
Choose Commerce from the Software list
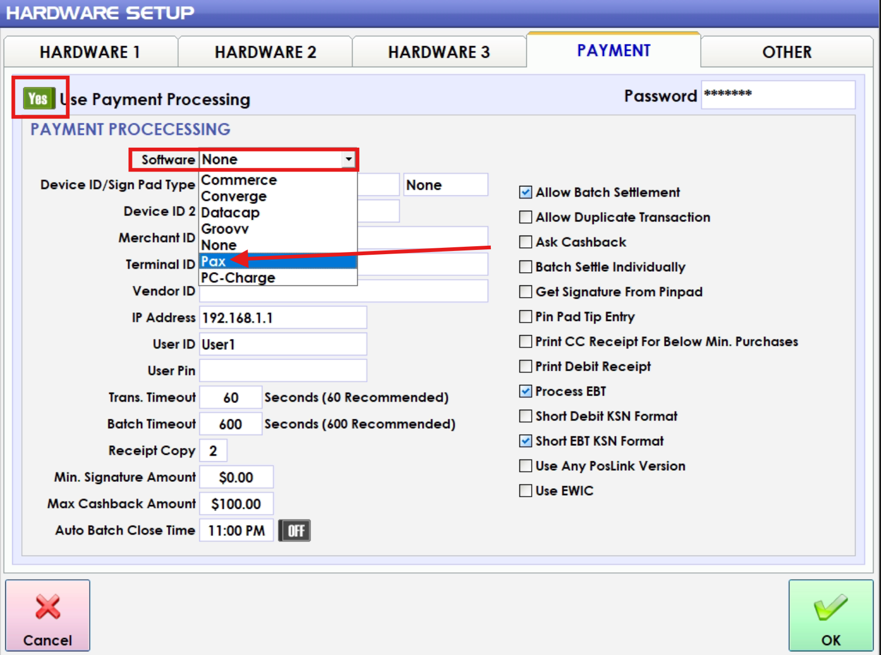(x=278, y=180)
